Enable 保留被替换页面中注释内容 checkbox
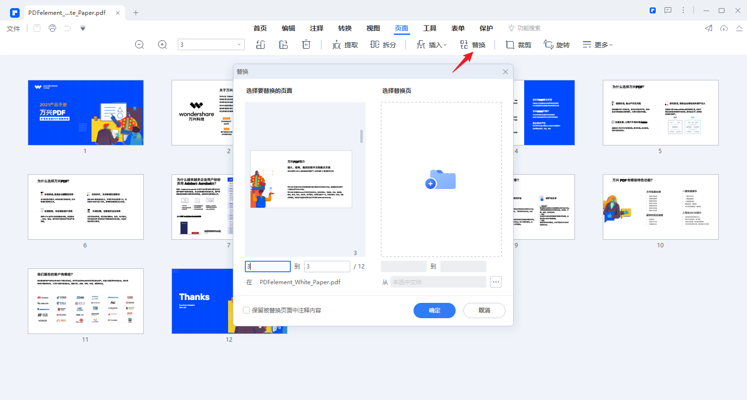The image size is (747, 400). pyautogui.click(x=246, y=310)
